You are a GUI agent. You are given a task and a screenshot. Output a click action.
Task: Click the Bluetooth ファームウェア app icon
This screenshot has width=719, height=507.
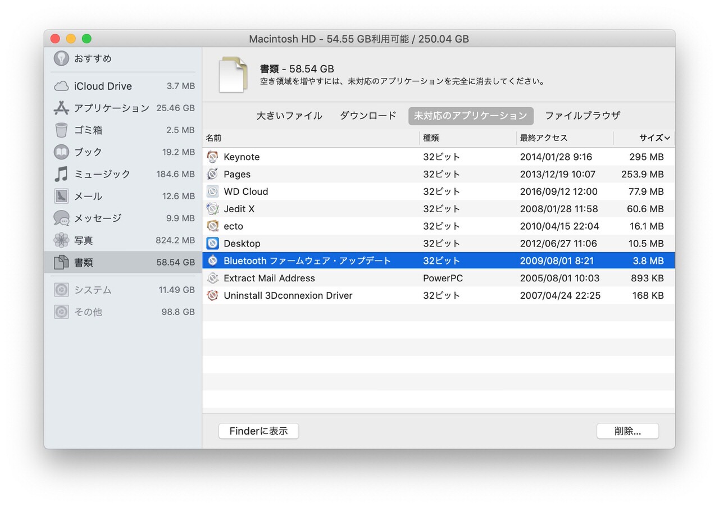coord(212,261)
